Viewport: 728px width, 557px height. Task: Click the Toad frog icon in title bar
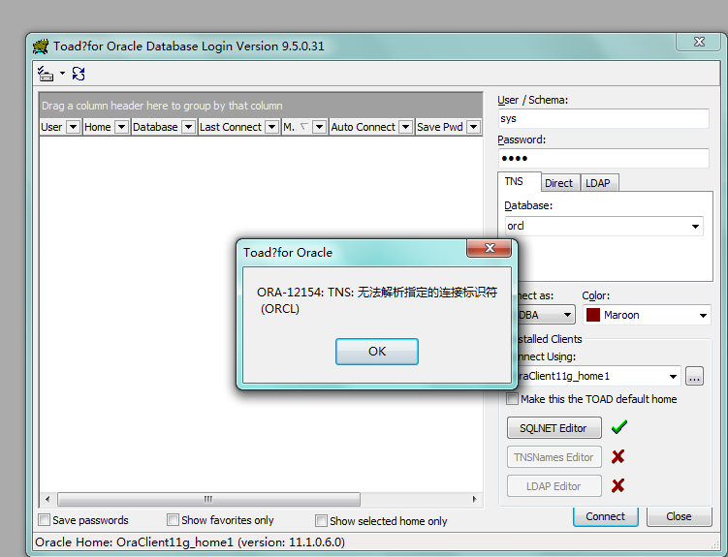pyautogui.click(x=41, y=46)
